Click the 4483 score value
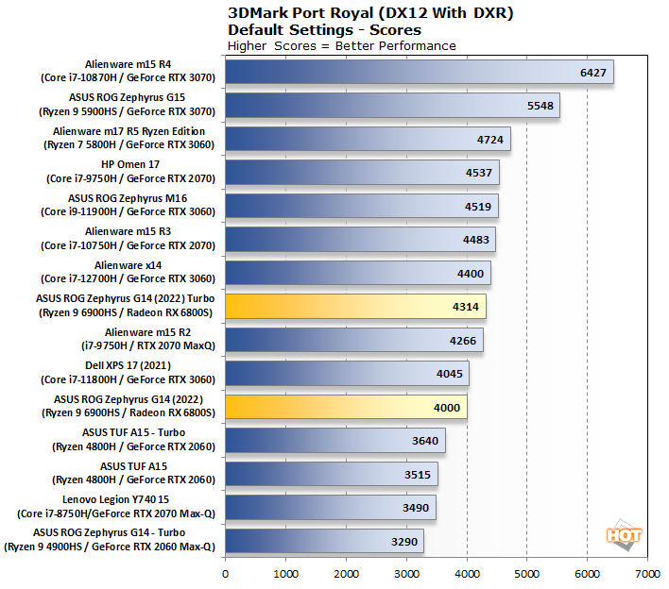The height and width of the screenshot is (589, 669). (x=476, y=240)
